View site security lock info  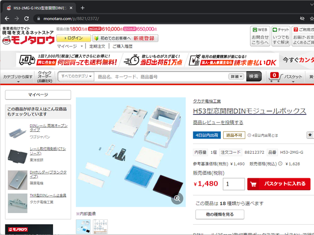click(x=38, y=19)
